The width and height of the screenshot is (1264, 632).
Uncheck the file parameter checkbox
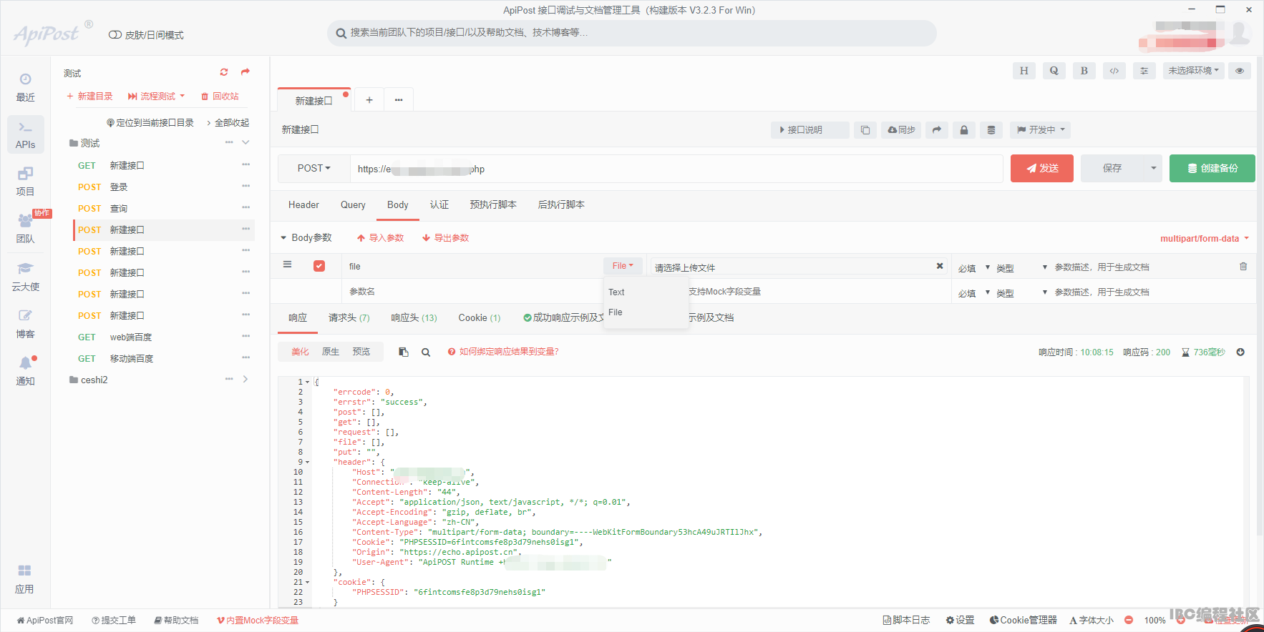point(319,266)
